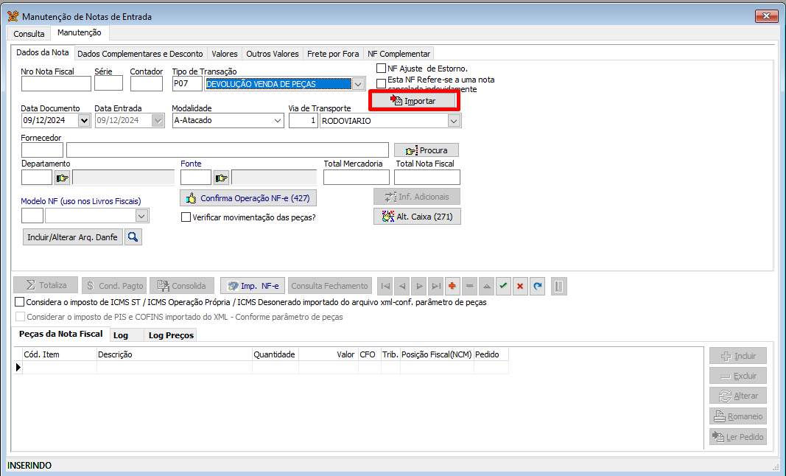Open the Modelo NF dropdown
The image size is (786, 476).
142,216
